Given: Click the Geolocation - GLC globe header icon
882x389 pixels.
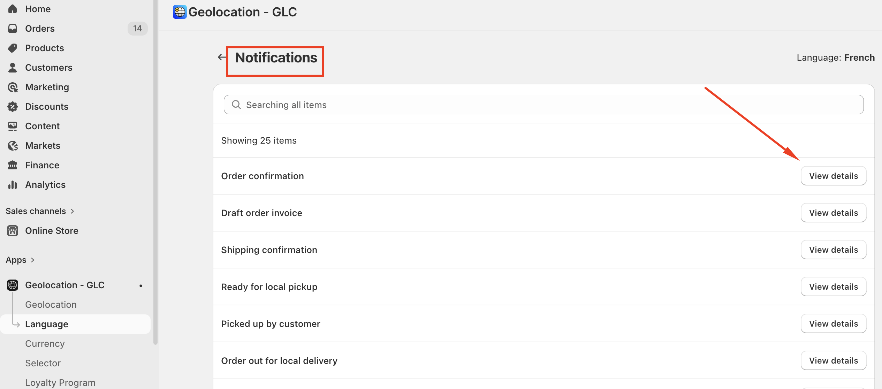Looking at the screenshot, I should [x=180, y=12].
